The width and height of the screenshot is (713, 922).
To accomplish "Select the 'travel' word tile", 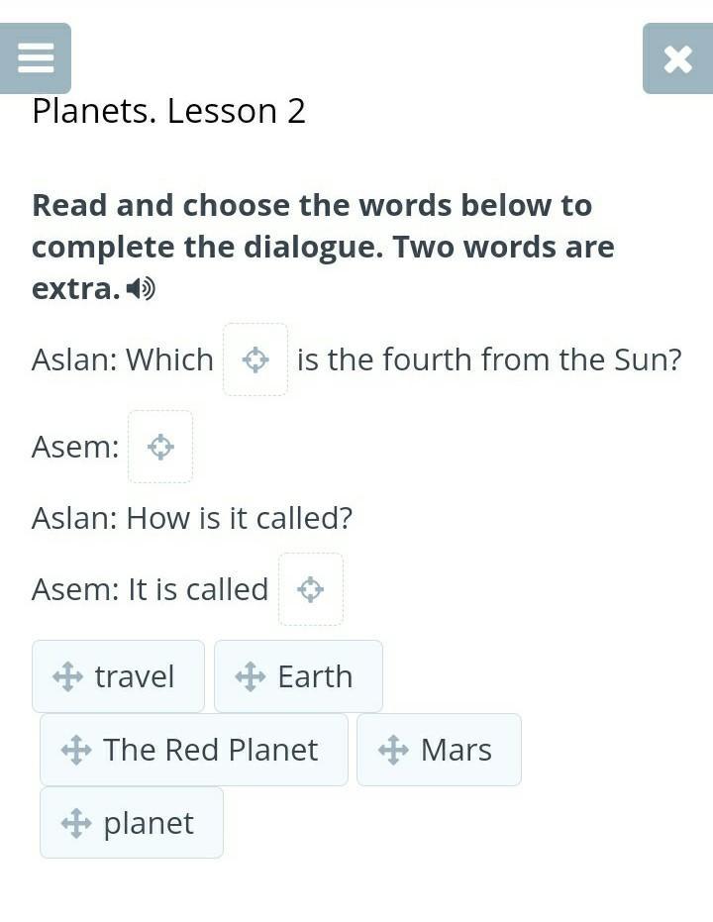I will (118, 676).
